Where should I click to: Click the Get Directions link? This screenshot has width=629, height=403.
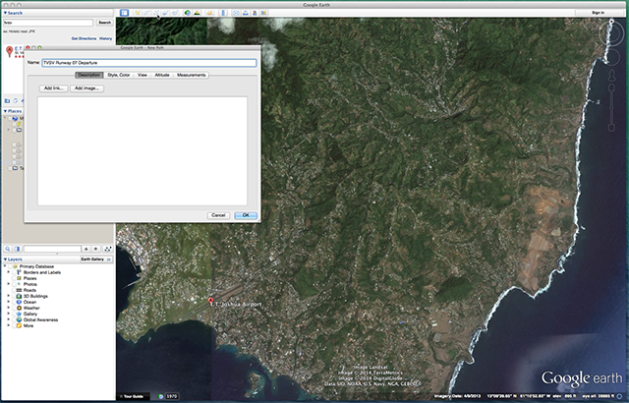coord(84,38)
